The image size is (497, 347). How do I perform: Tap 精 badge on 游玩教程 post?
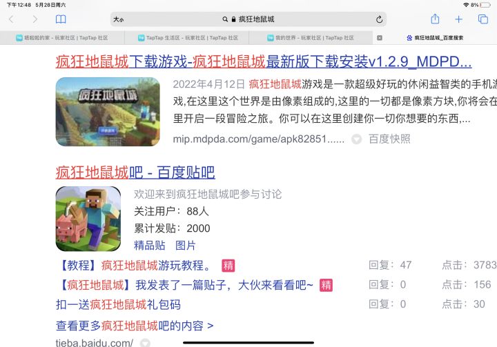pos(228,266)
